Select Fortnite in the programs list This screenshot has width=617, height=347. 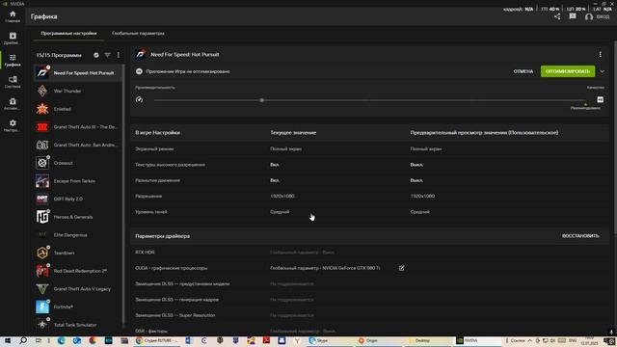click(x=78, y=307)
